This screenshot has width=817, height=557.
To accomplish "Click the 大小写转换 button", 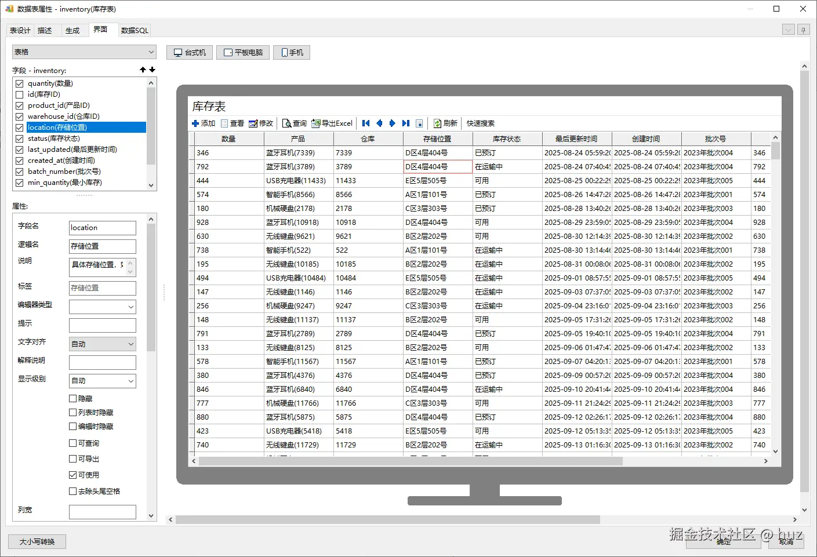I will pos(37,541).
